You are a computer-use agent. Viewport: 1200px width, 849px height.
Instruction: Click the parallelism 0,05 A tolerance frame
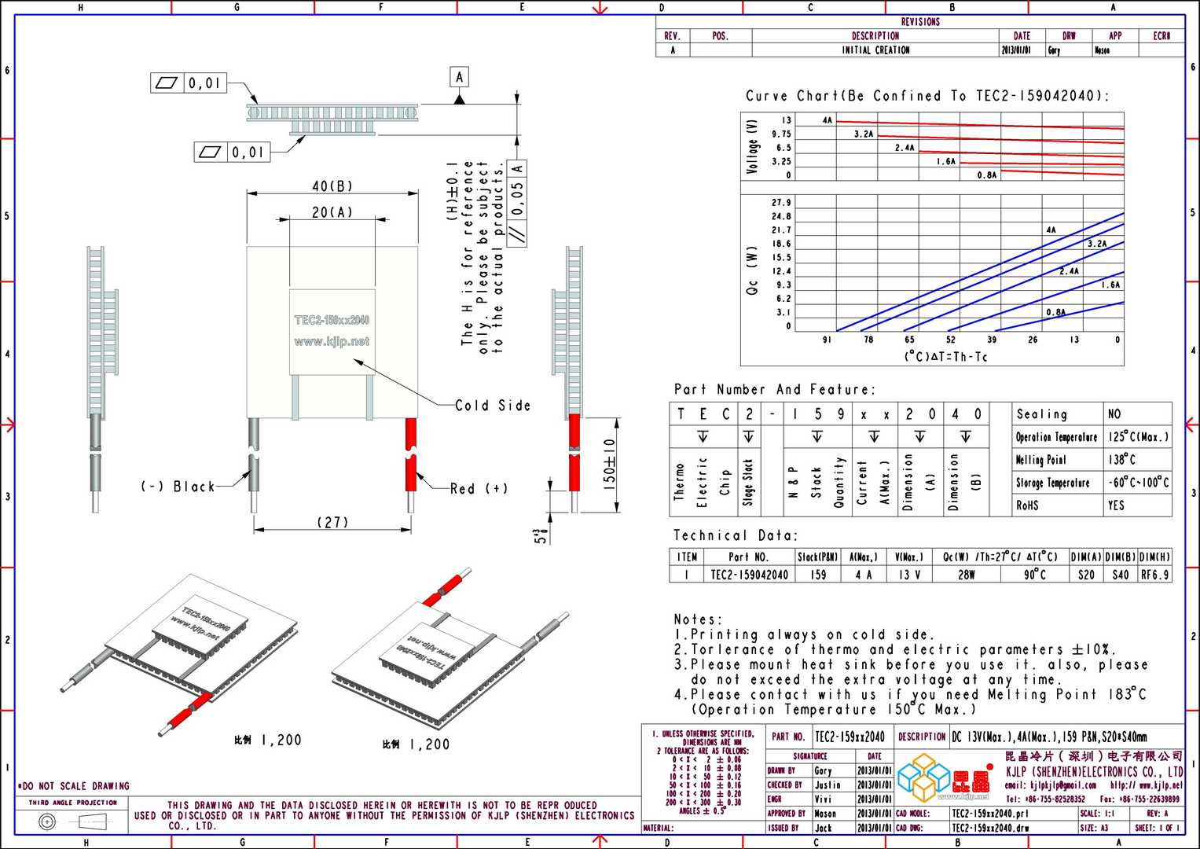517,203
